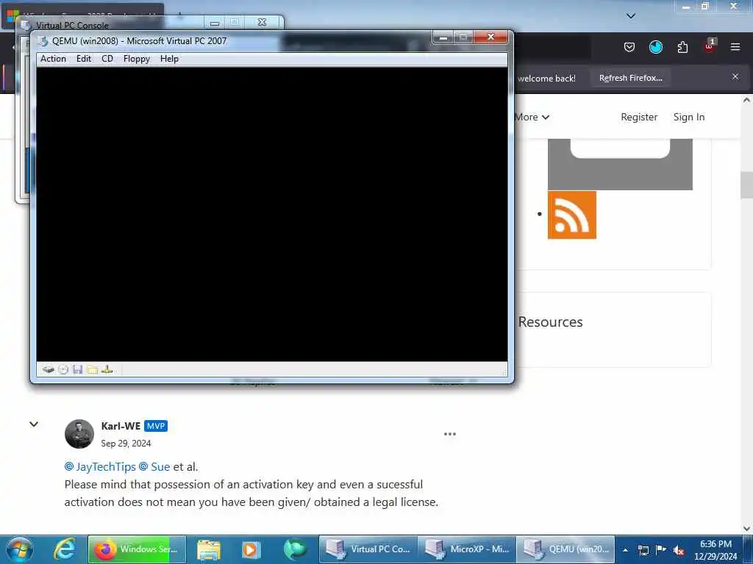Switch to QEMU (win2008) taskbar button
Screen dimensions: 753x564
tap(565, 549)
